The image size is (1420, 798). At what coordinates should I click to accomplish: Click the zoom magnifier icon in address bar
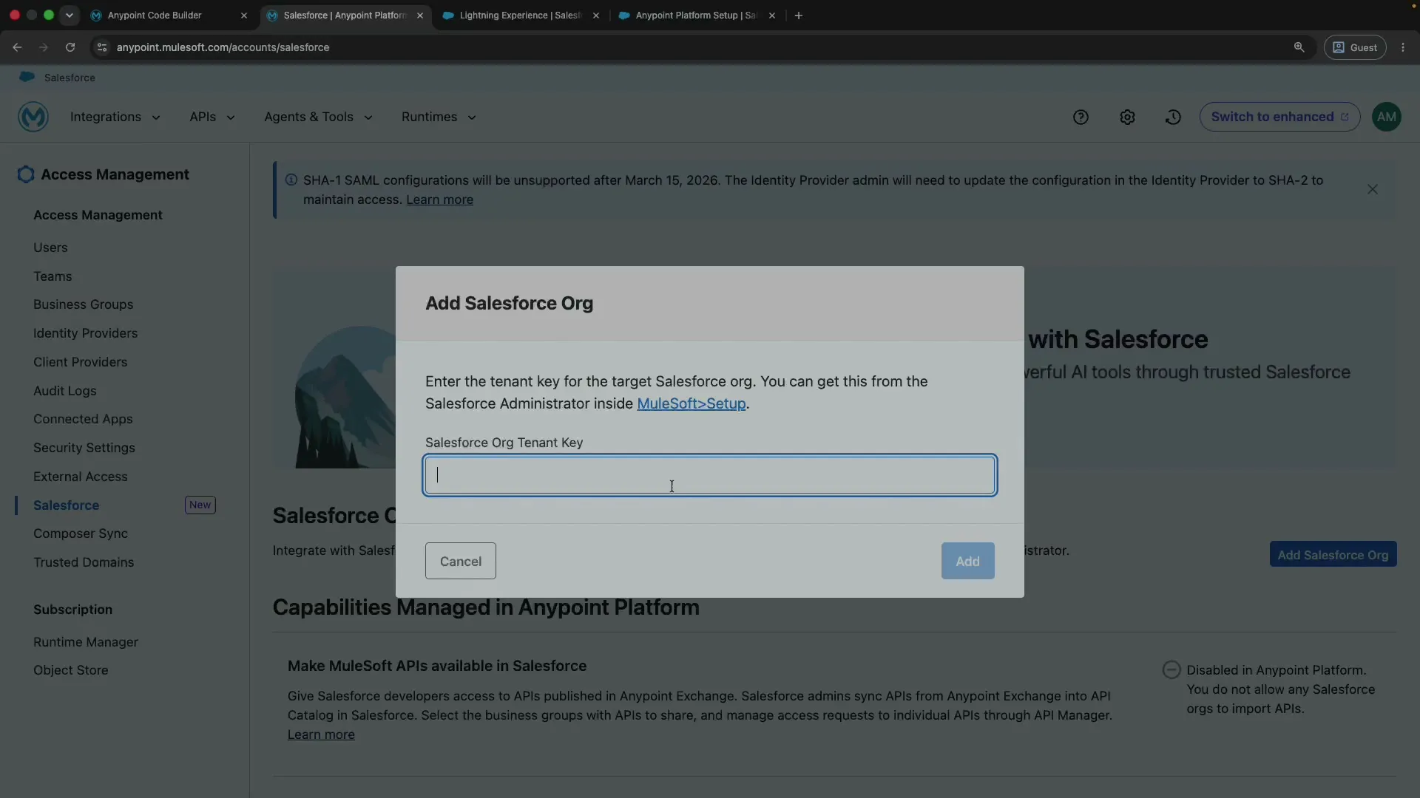coord(1299,47)
